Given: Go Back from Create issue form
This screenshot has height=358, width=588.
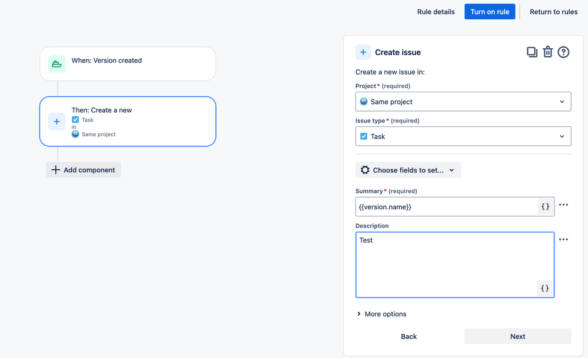Looking at the screenshot, I should point(408,336).
